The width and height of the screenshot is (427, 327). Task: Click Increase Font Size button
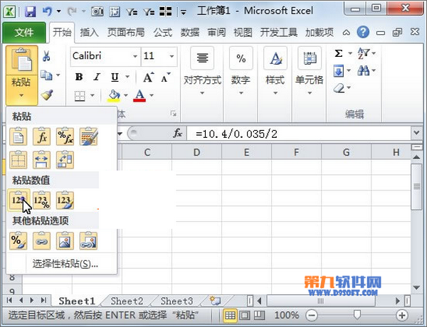(x=149, y=77)
